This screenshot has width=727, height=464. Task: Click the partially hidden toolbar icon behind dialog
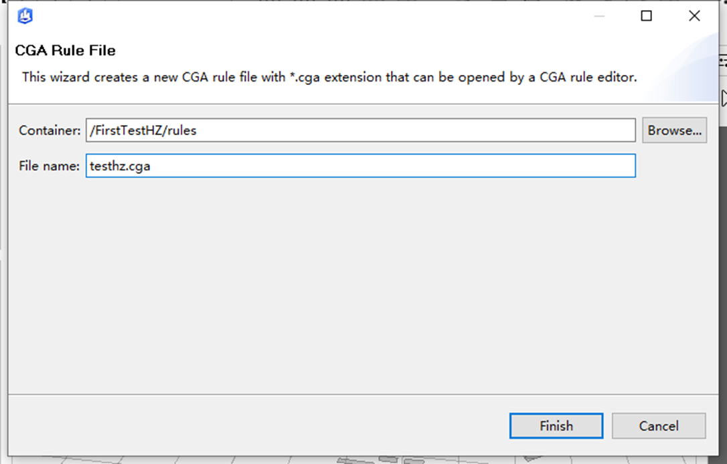point(723,61)
